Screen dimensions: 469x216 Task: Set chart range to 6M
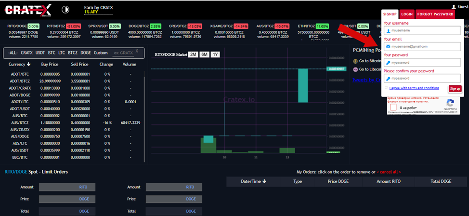click(204, 54)
